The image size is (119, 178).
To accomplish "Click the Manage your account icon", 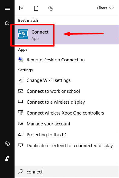I will (x=21, y=124).
